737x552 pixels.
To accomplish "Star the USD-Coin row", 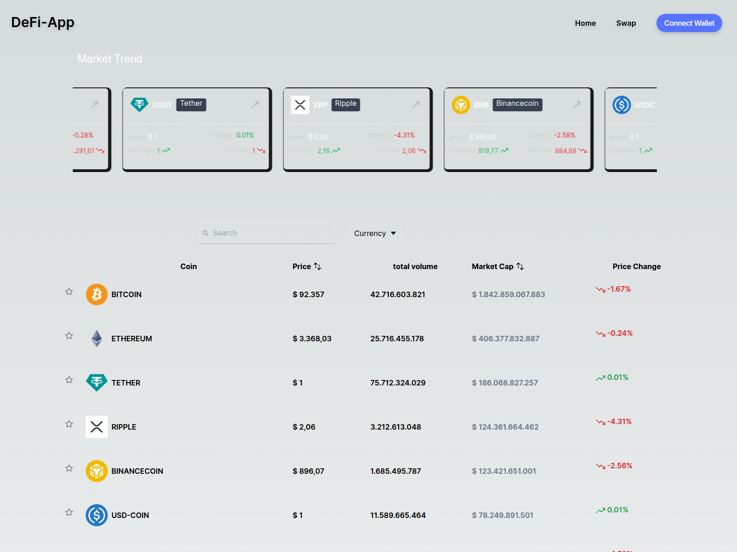I will (x=69, y=512).
